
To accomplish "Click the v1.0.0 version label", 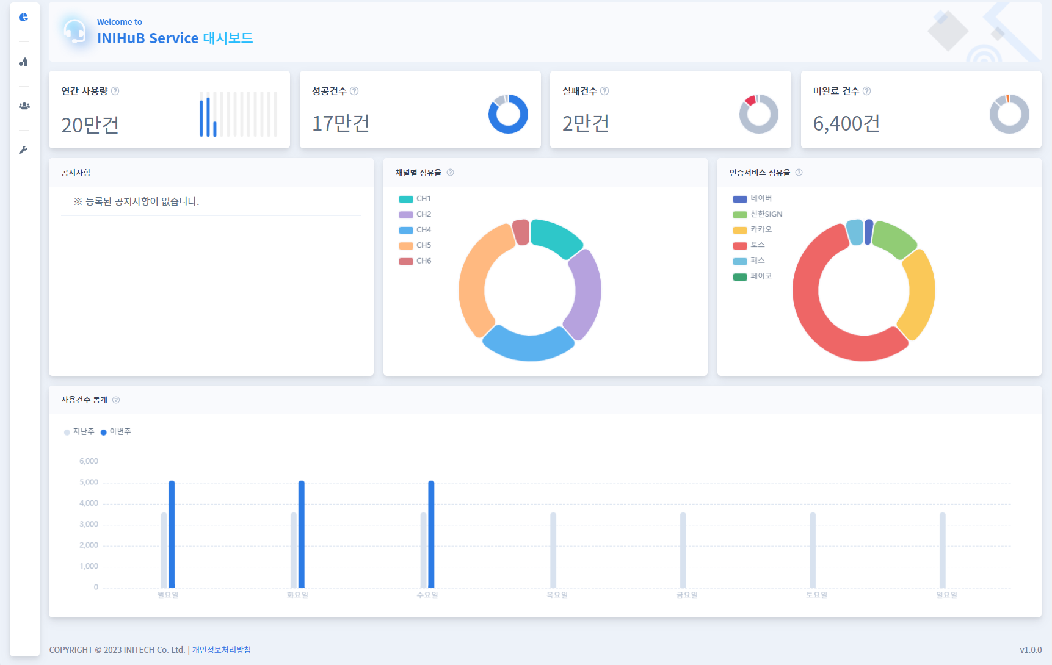I will [x=1031, y=650].
